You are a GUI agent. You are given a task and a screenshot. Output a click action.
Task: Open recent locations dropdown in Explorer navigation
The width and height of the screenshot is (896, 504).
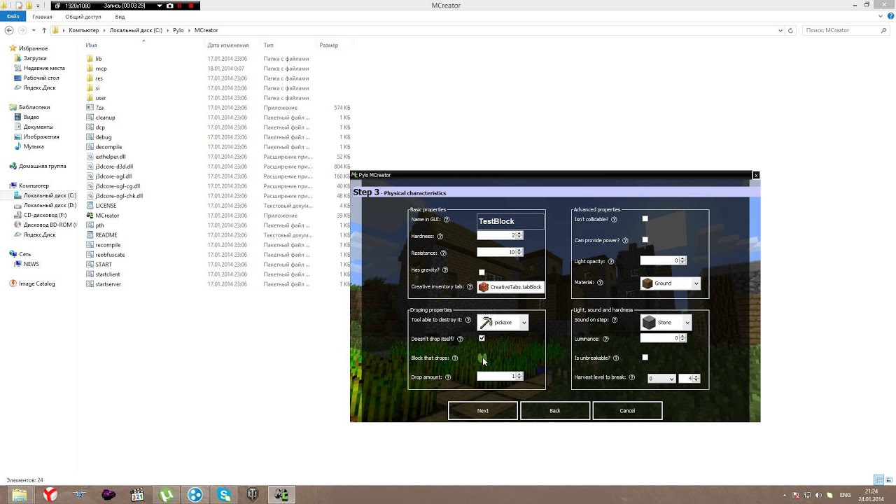point(34,30)
